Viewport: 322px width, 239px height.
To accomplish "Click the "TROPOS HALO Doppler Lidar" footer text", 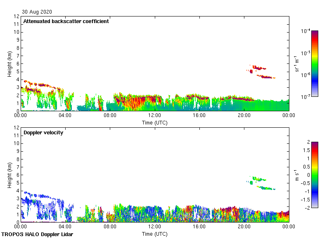I will pos(40,234).
